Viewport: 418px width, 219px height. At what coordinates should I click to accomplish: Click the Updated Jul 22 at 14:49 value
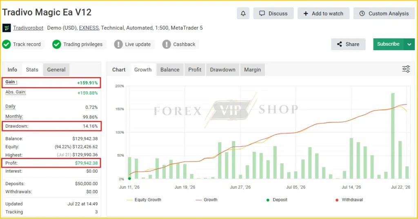click(x=82, y=204)
